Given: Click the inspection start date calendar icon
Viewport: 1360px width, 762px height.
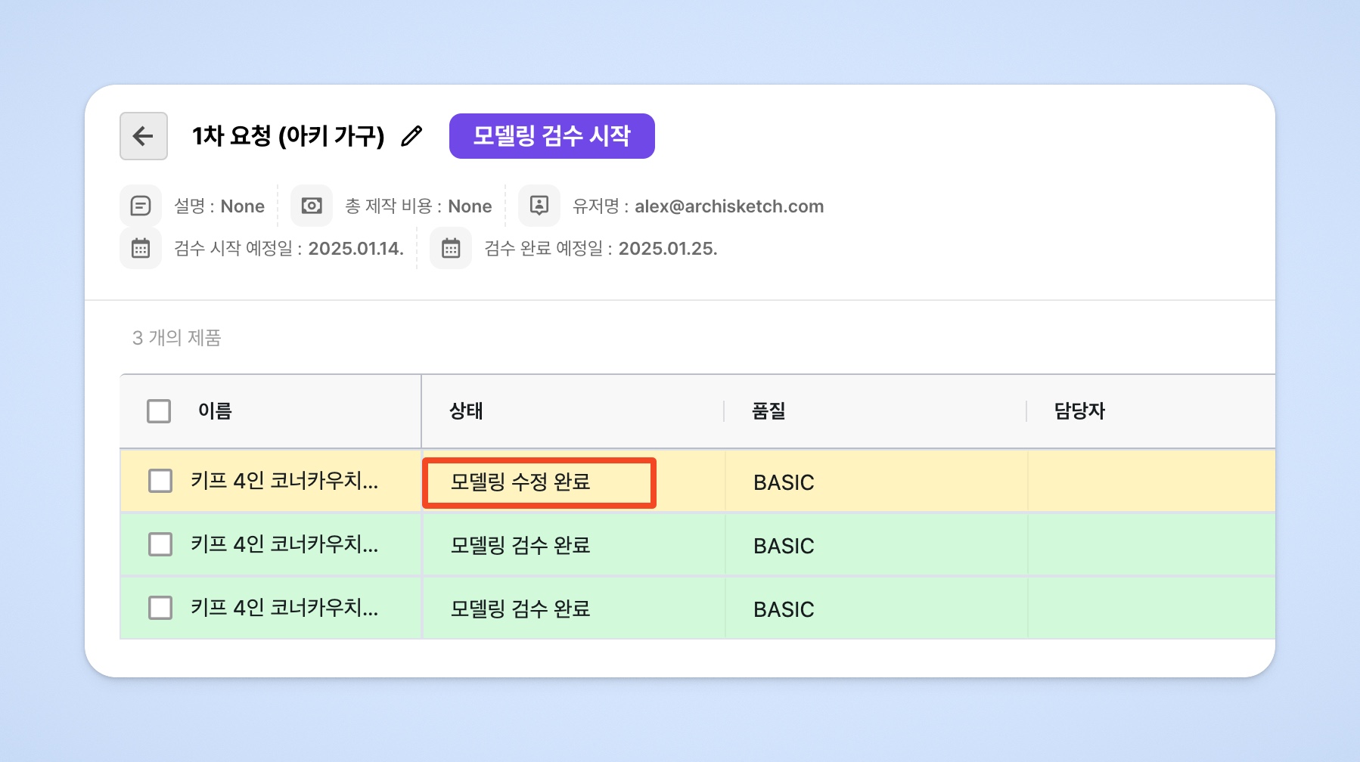Looking at the screenshot, I should (x=141, y=248).
